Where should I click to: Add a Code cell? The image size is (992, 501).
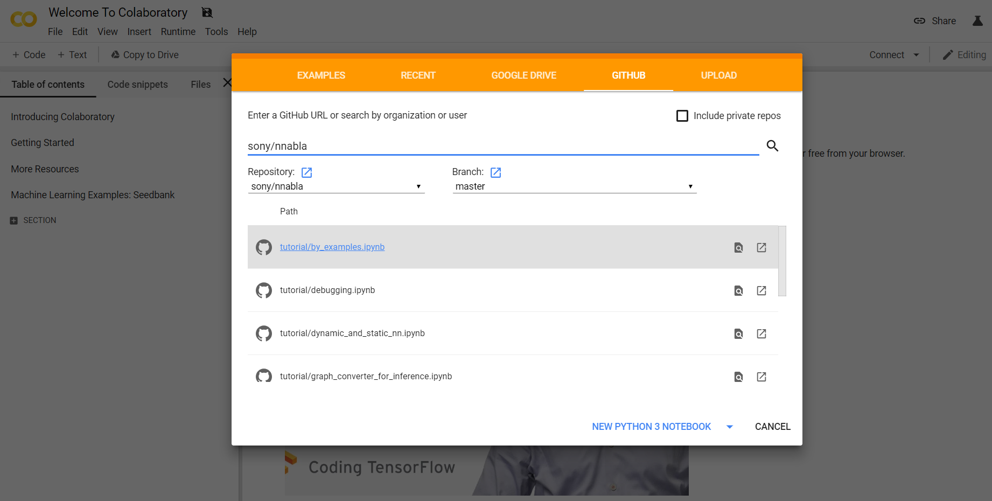(x=29, y=55)
